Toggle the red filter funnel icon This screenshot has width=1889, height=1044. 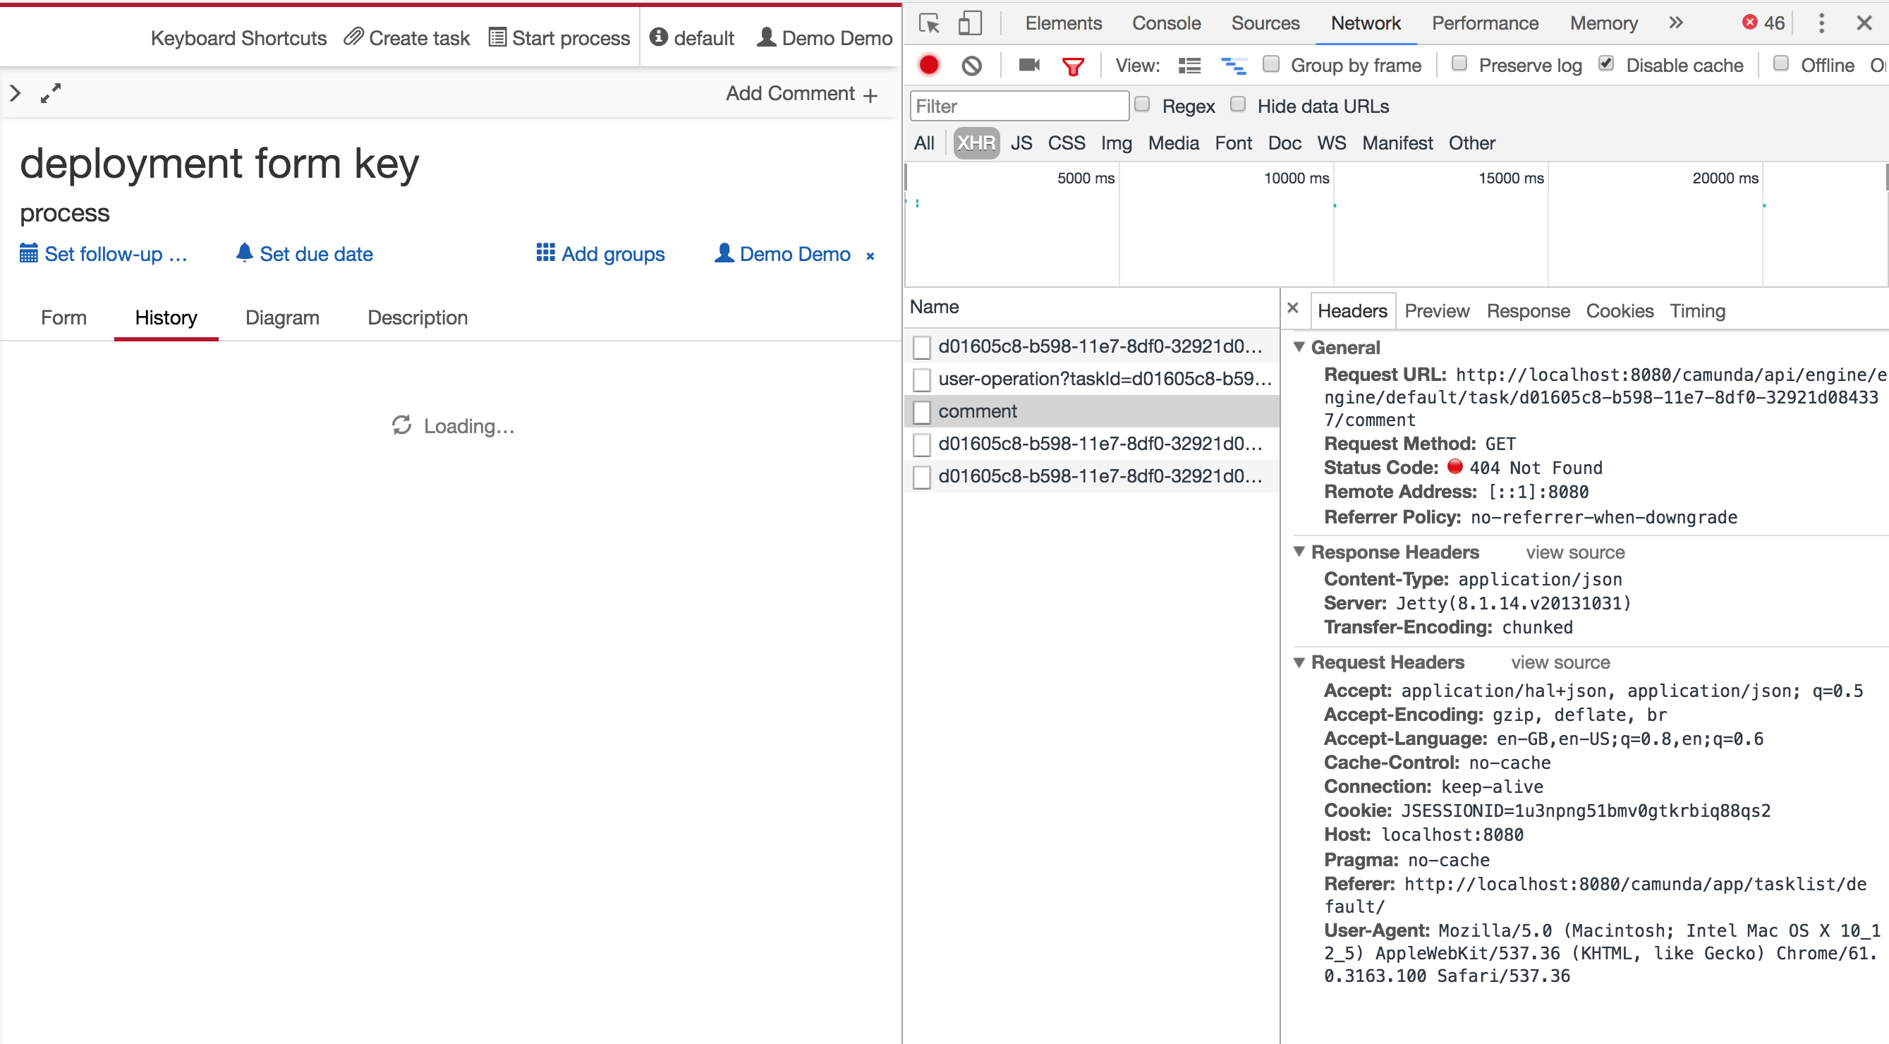coord(1072,67)
